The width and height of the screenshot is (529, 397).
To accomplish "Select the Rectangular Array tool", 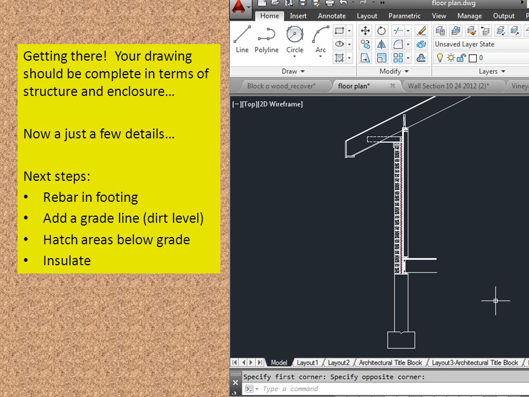I will (398, 58).
